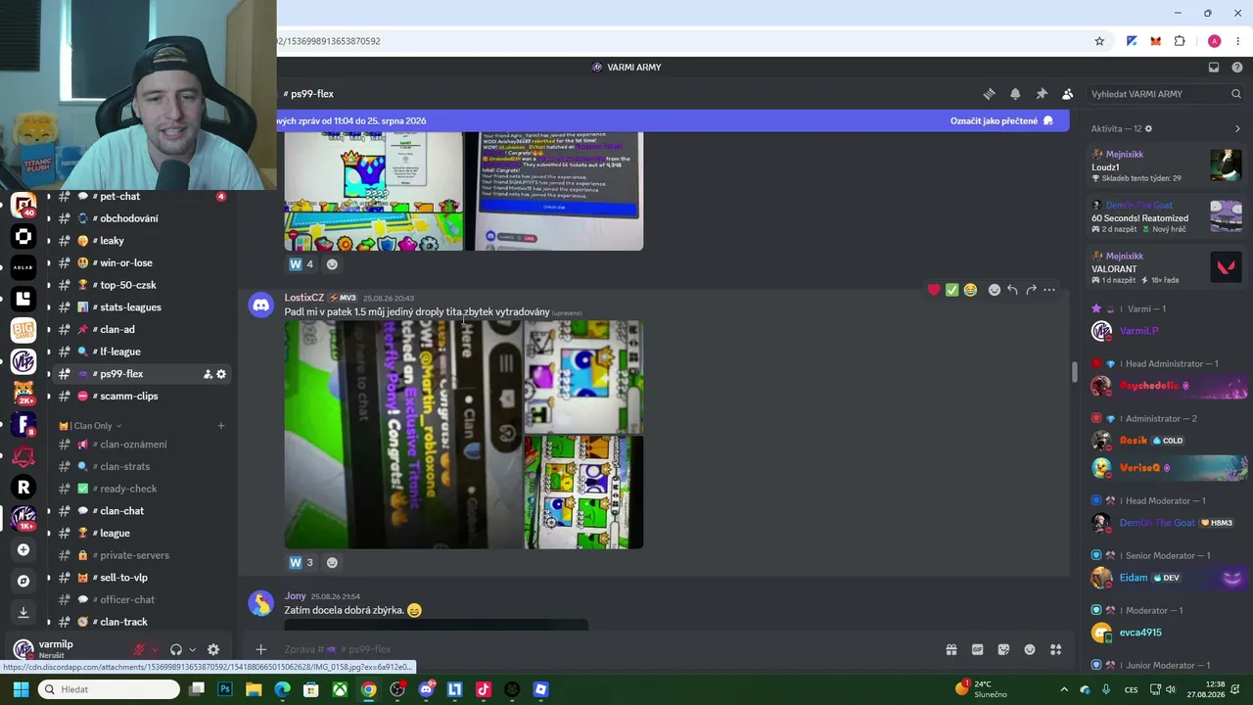
Task: Open LostixCZ user profile name
Action: (304, 298)
